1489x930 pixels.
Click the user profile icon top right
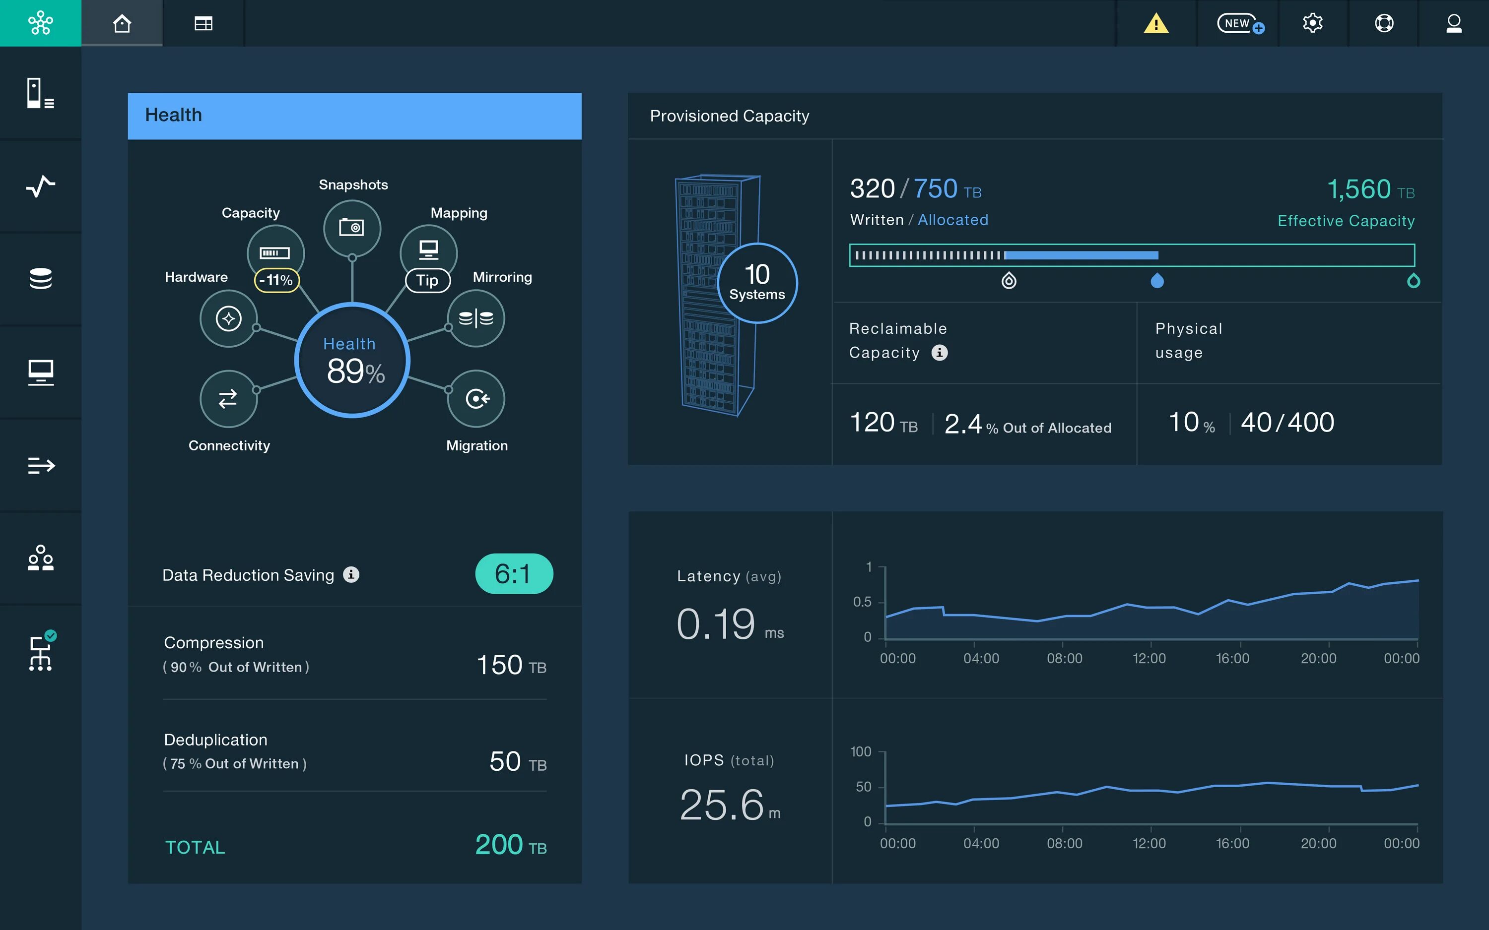point(1454,24)
